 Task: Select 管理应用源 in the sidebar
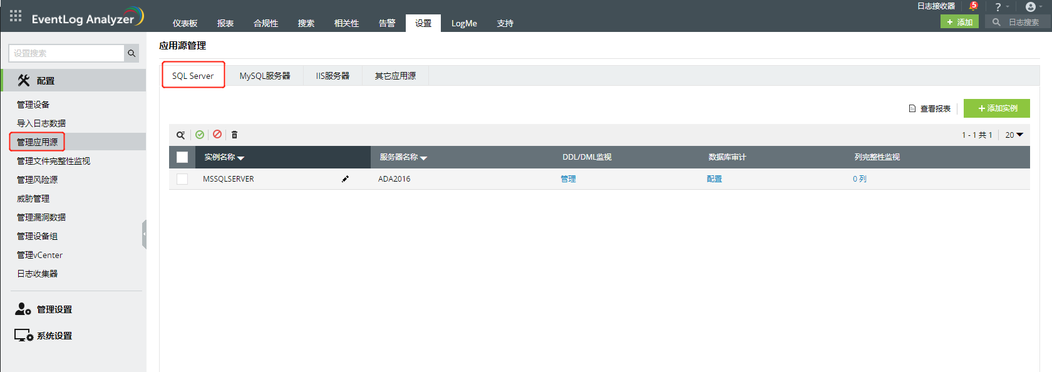[38, 142]
